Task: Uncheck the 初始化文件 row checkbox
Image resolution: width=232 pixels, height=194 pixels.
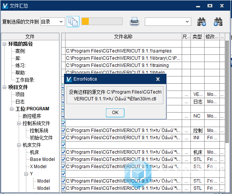Action: [x=63, y=138]
